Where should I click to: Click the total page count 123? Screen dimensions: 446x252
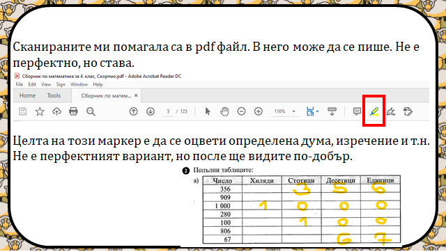[x=184, y=111]
